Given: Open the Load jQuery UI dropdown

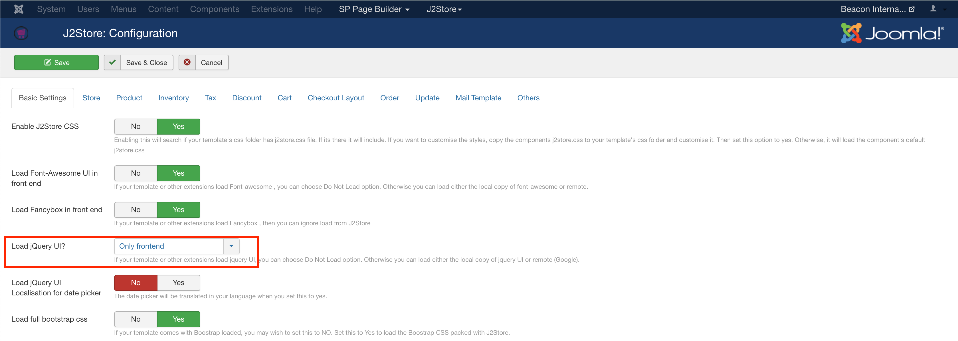Looking at the screenshot, I should click(x=231, y=246).
